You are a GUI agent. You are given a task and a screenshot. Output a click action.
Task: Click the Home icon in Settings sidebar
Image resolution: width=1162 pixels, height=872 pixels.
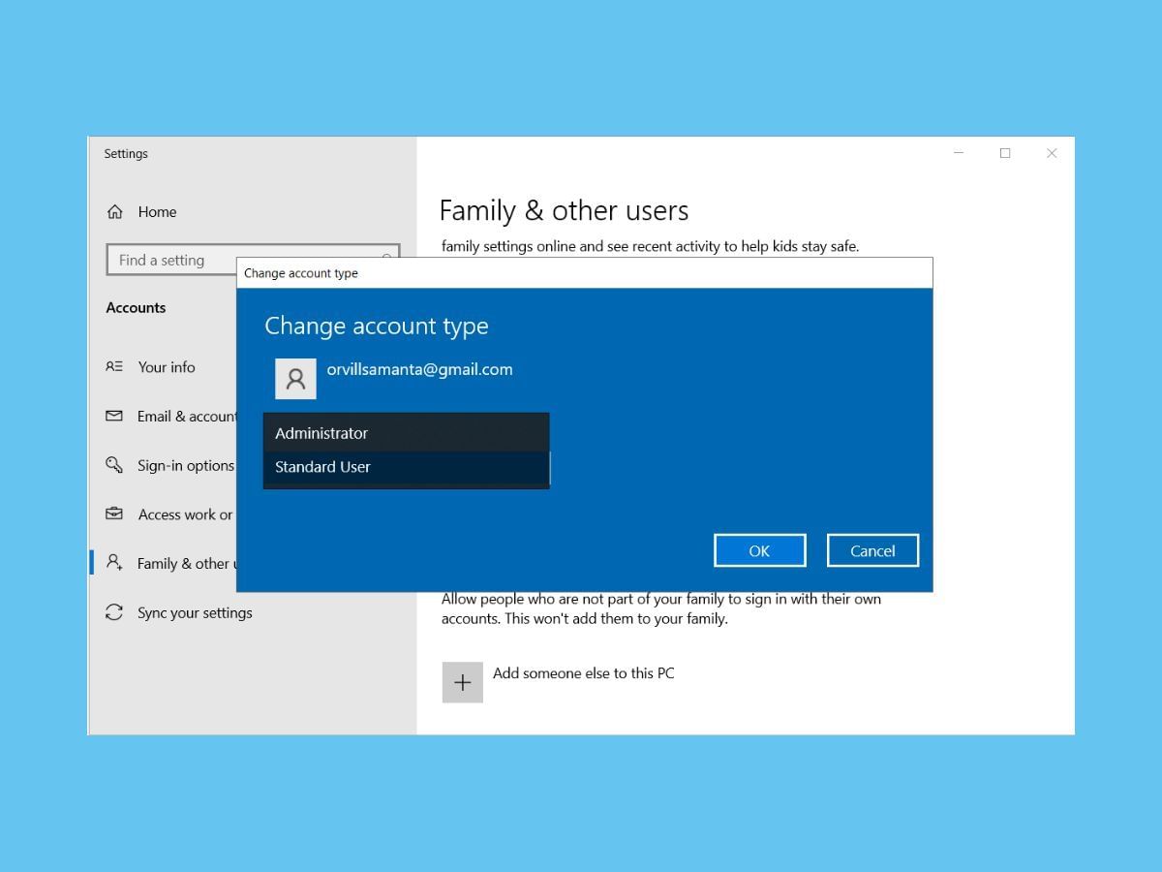pos(114,211)
